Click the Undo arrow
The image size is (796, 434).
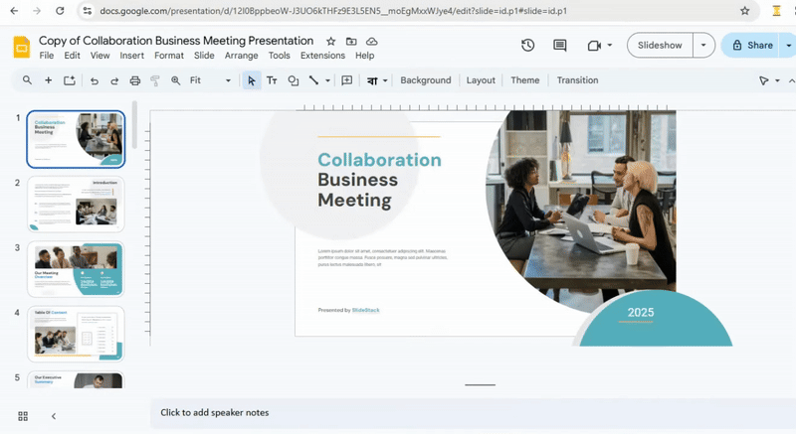95,80
